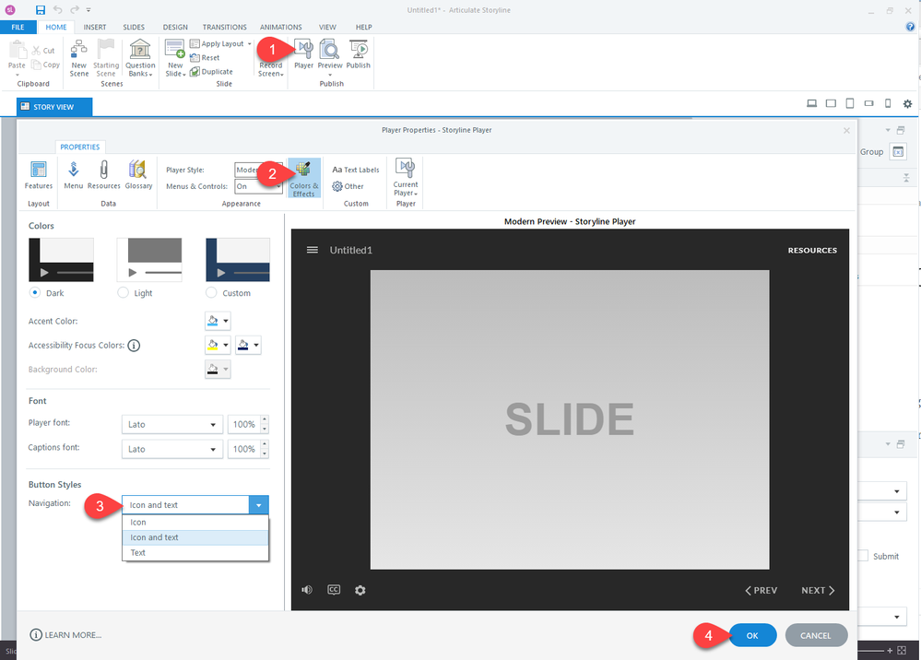The image size is (921, 660).
Task: Expand the Captions font dropdown
Action: coord(172,449)
